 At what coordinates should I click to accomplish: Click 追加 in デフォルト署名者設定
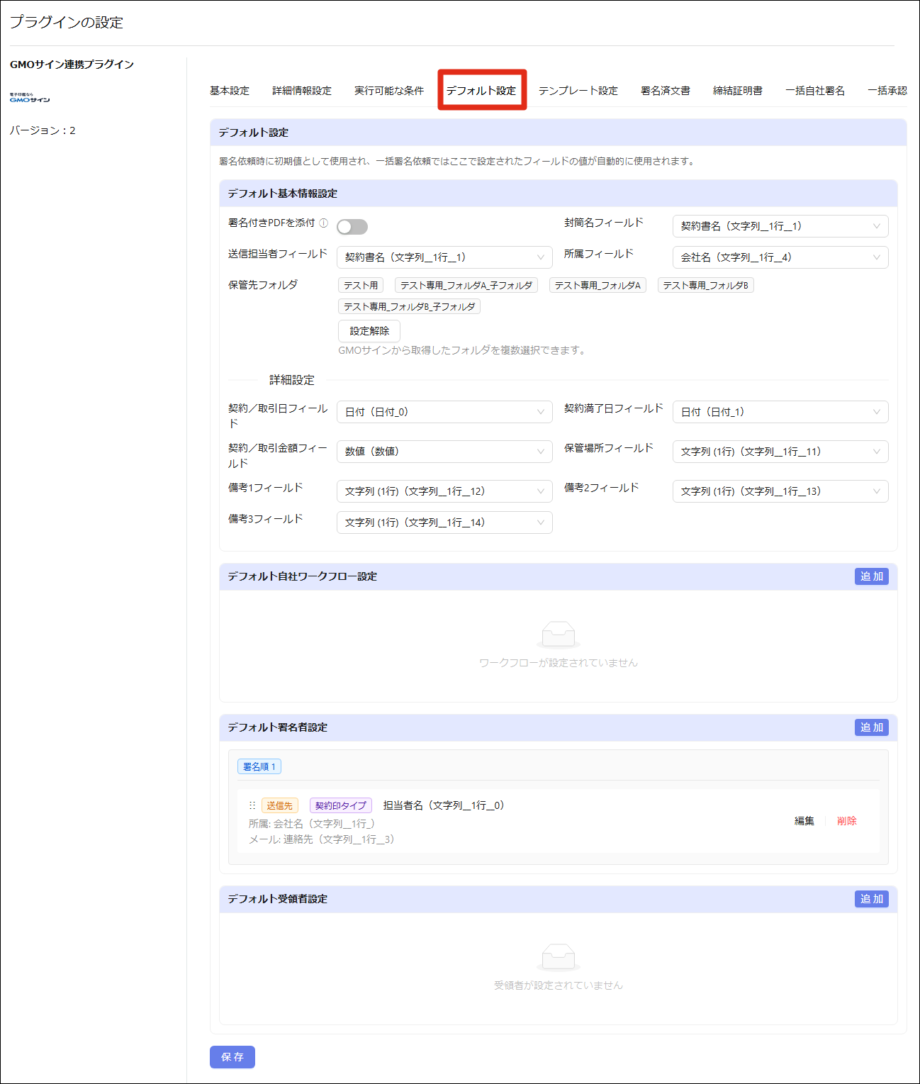[872, 727]
